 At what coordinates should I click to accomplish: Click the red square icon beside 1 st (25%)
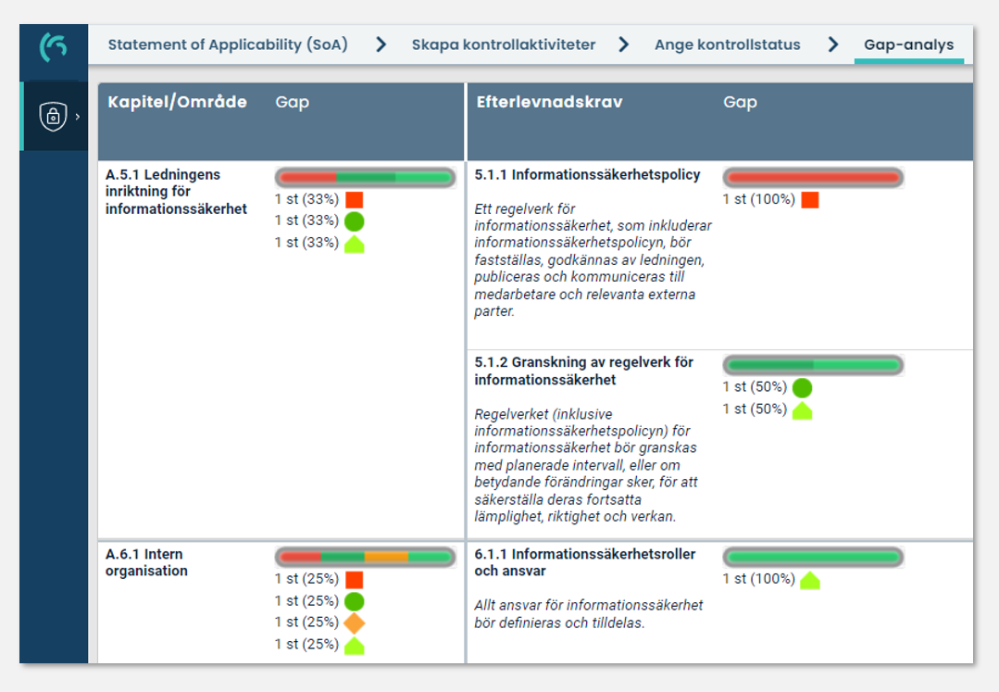[353, 578]
